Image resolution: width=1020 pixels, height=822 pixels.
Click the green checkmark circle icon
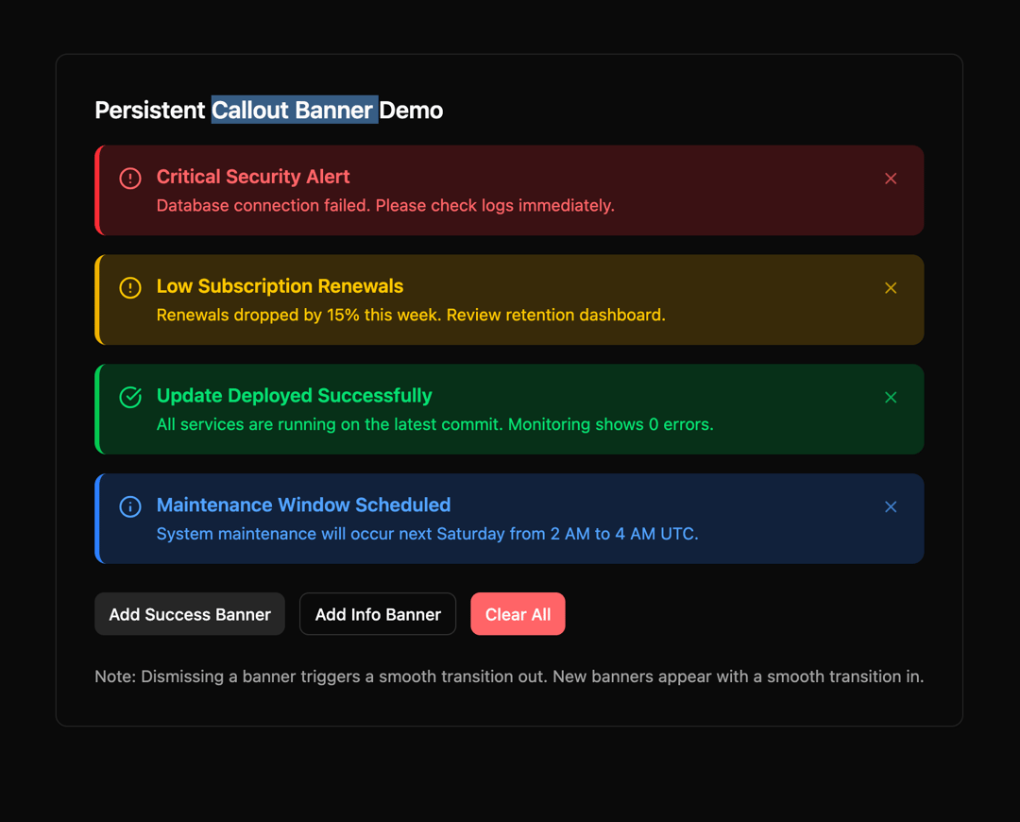tap(130, 397)
